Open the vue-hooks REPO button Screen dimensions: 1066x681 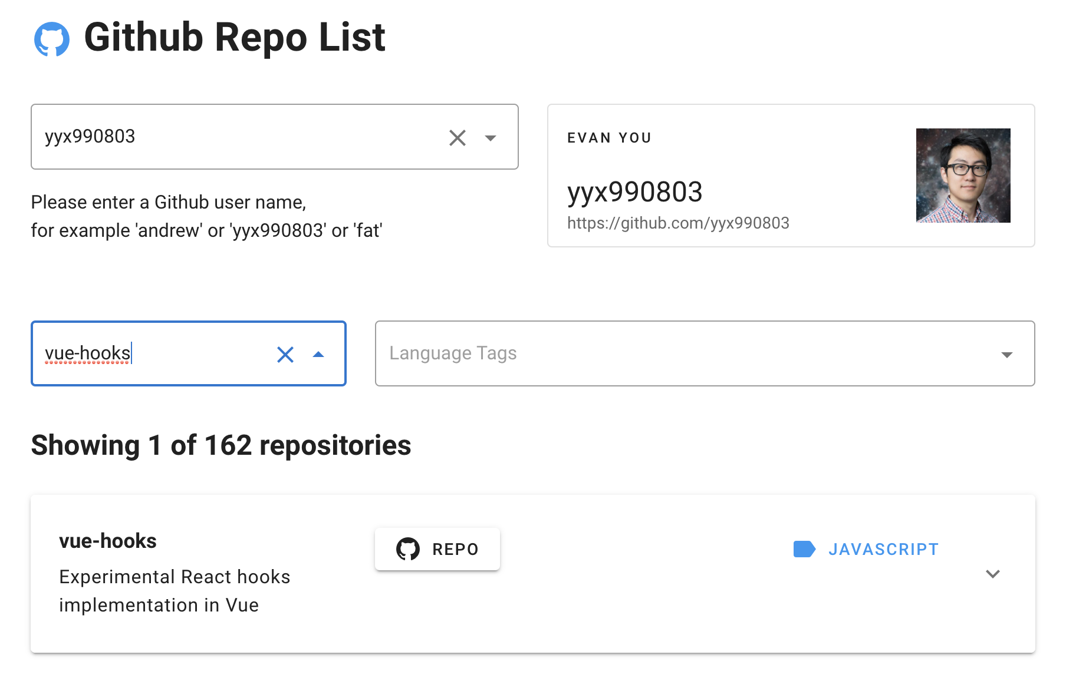click(437, 549)
